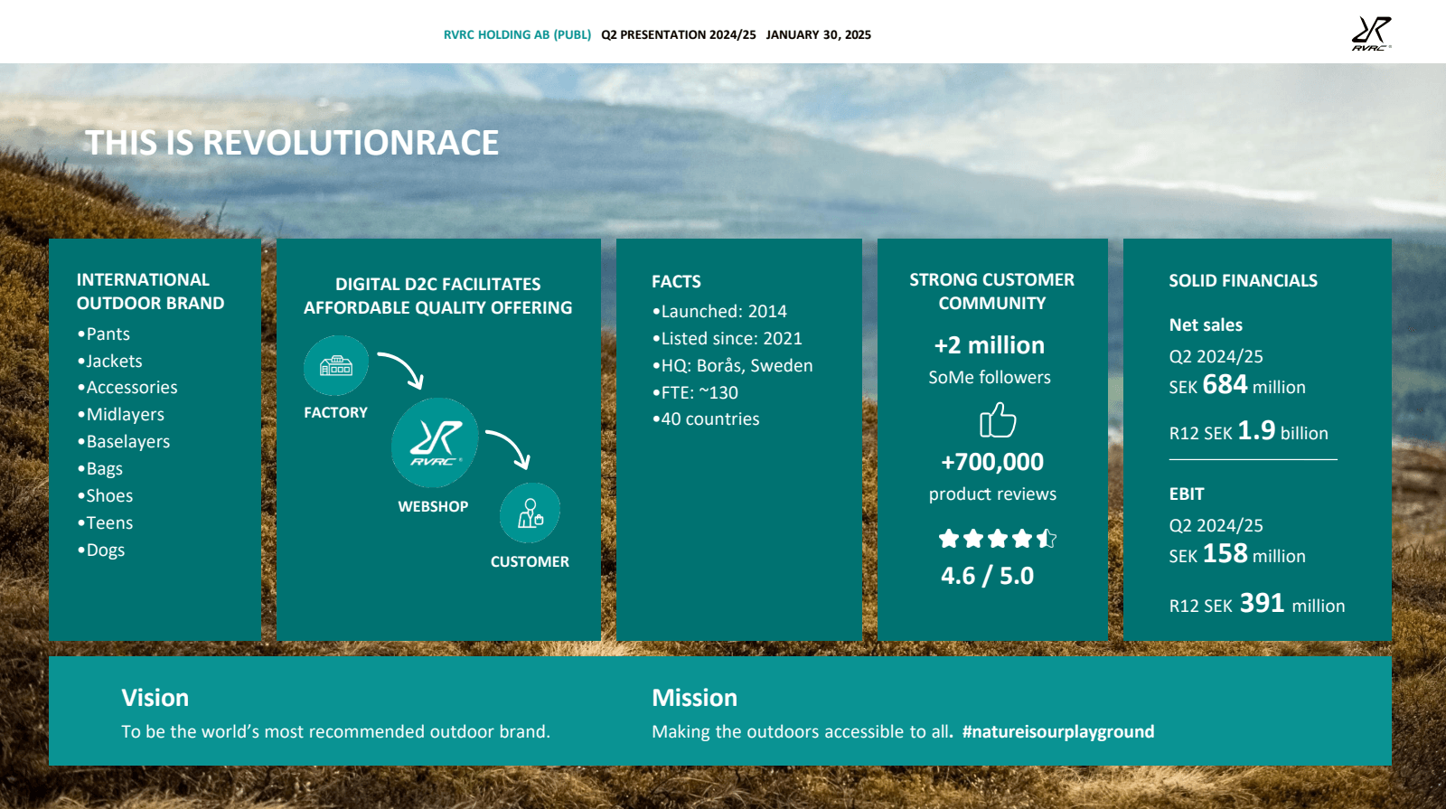
Task: Click the Shoes bullet item
Action: [x=105, y=495]
